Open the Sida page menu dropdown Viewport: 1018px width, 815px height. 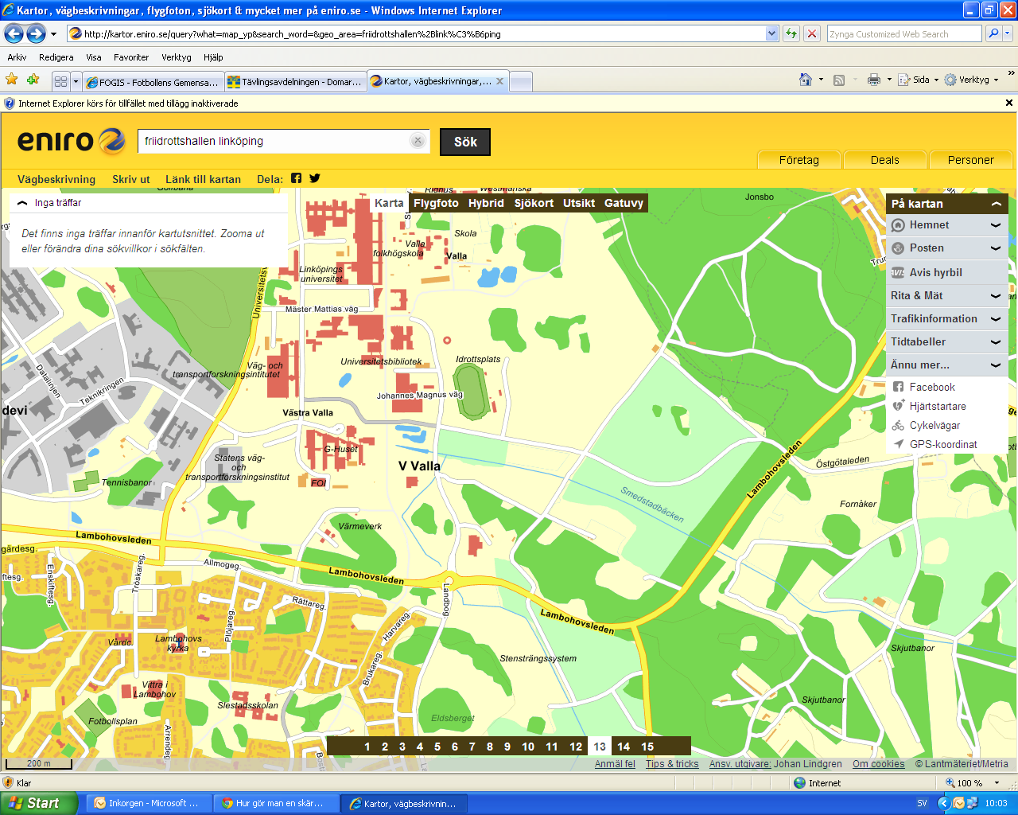pos(919,80)
